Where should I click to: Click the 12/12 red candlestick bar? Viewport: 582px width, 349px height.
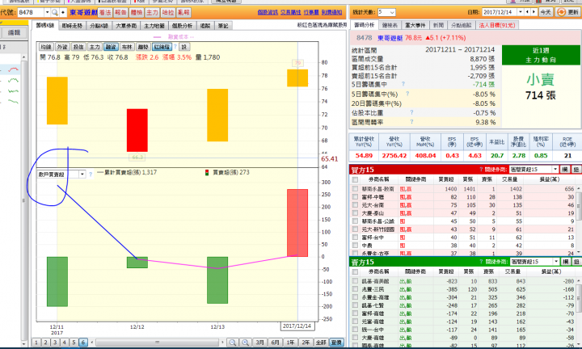pos(137,130)
